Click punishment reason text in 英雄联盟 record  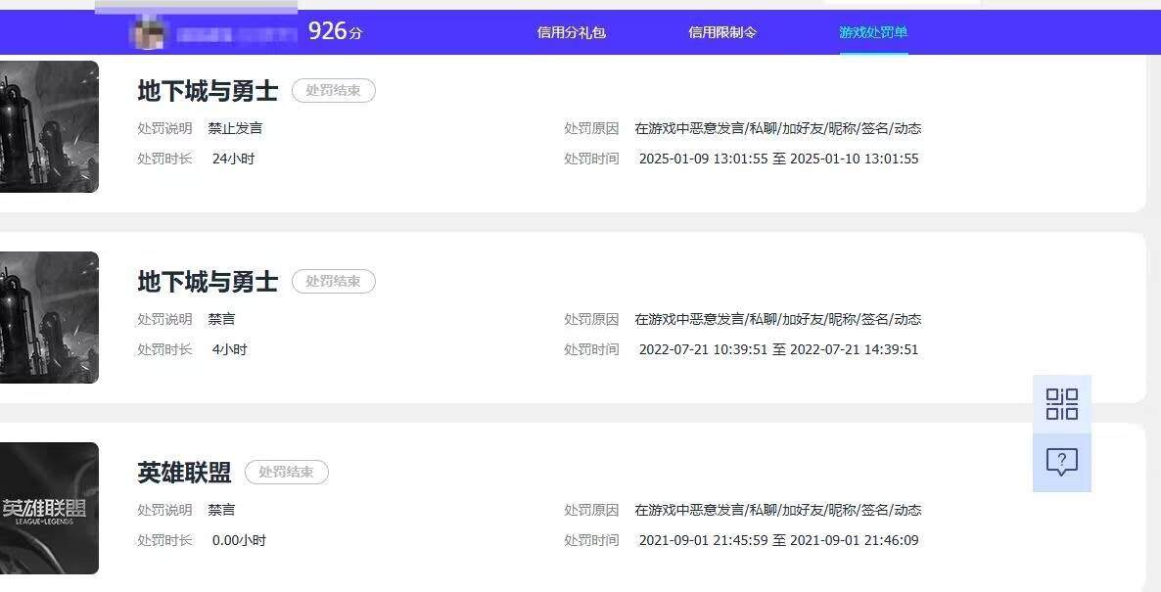point(778,510)
